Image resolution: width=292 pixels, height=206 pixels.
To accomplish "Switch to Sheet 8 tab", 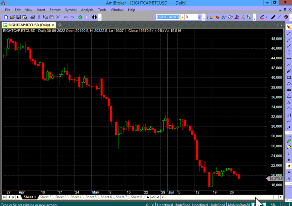I will [137, 197].
